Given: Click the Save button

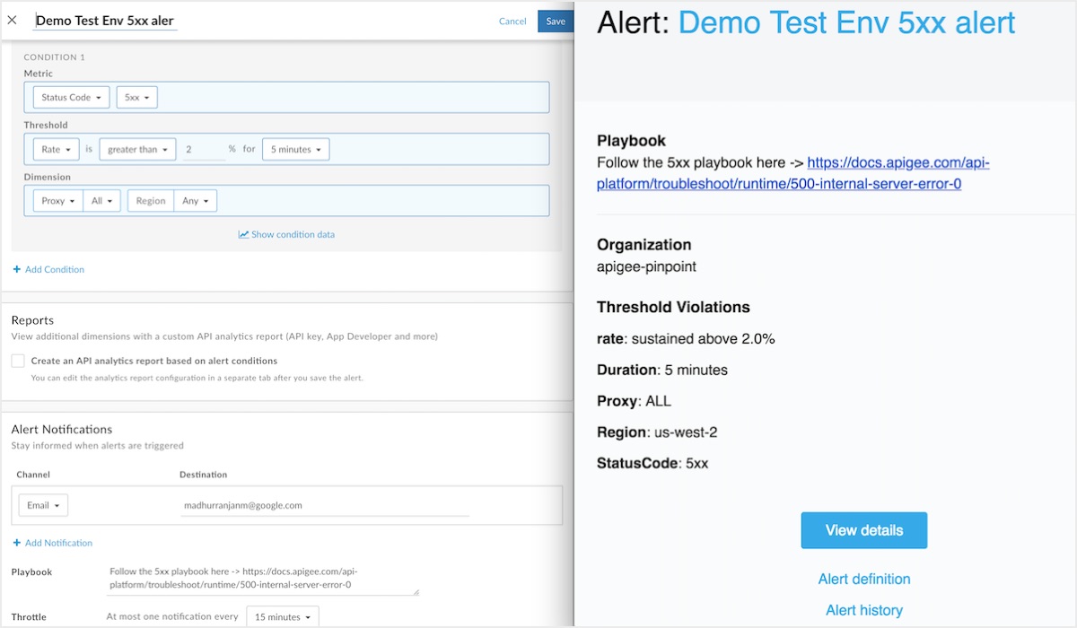Looking at the screenshot, I should tap(556, 22).
